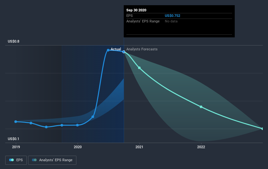Click the US$0.8 y-axis label
This screenshot has height=169, width=268.
tap(13, 41)
